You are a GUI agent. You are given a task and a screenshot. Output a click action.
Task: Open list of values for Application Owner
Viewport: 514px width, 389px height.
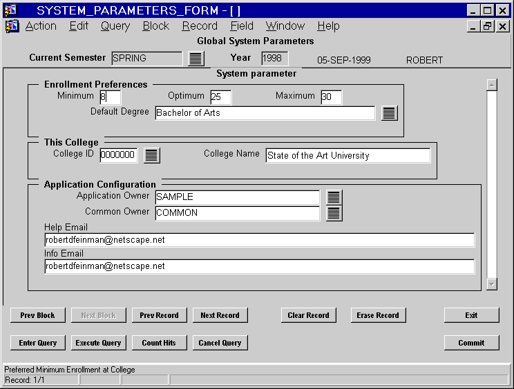click(334, 197)
